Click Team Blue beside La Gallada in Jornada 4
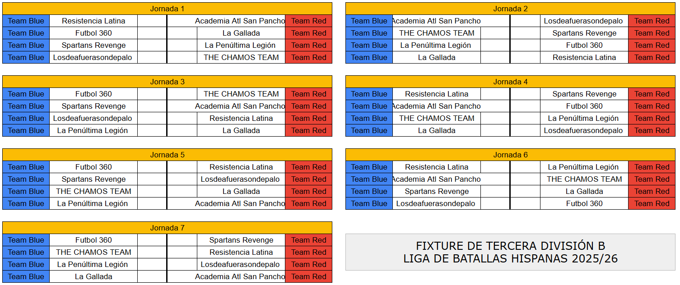 369,130
